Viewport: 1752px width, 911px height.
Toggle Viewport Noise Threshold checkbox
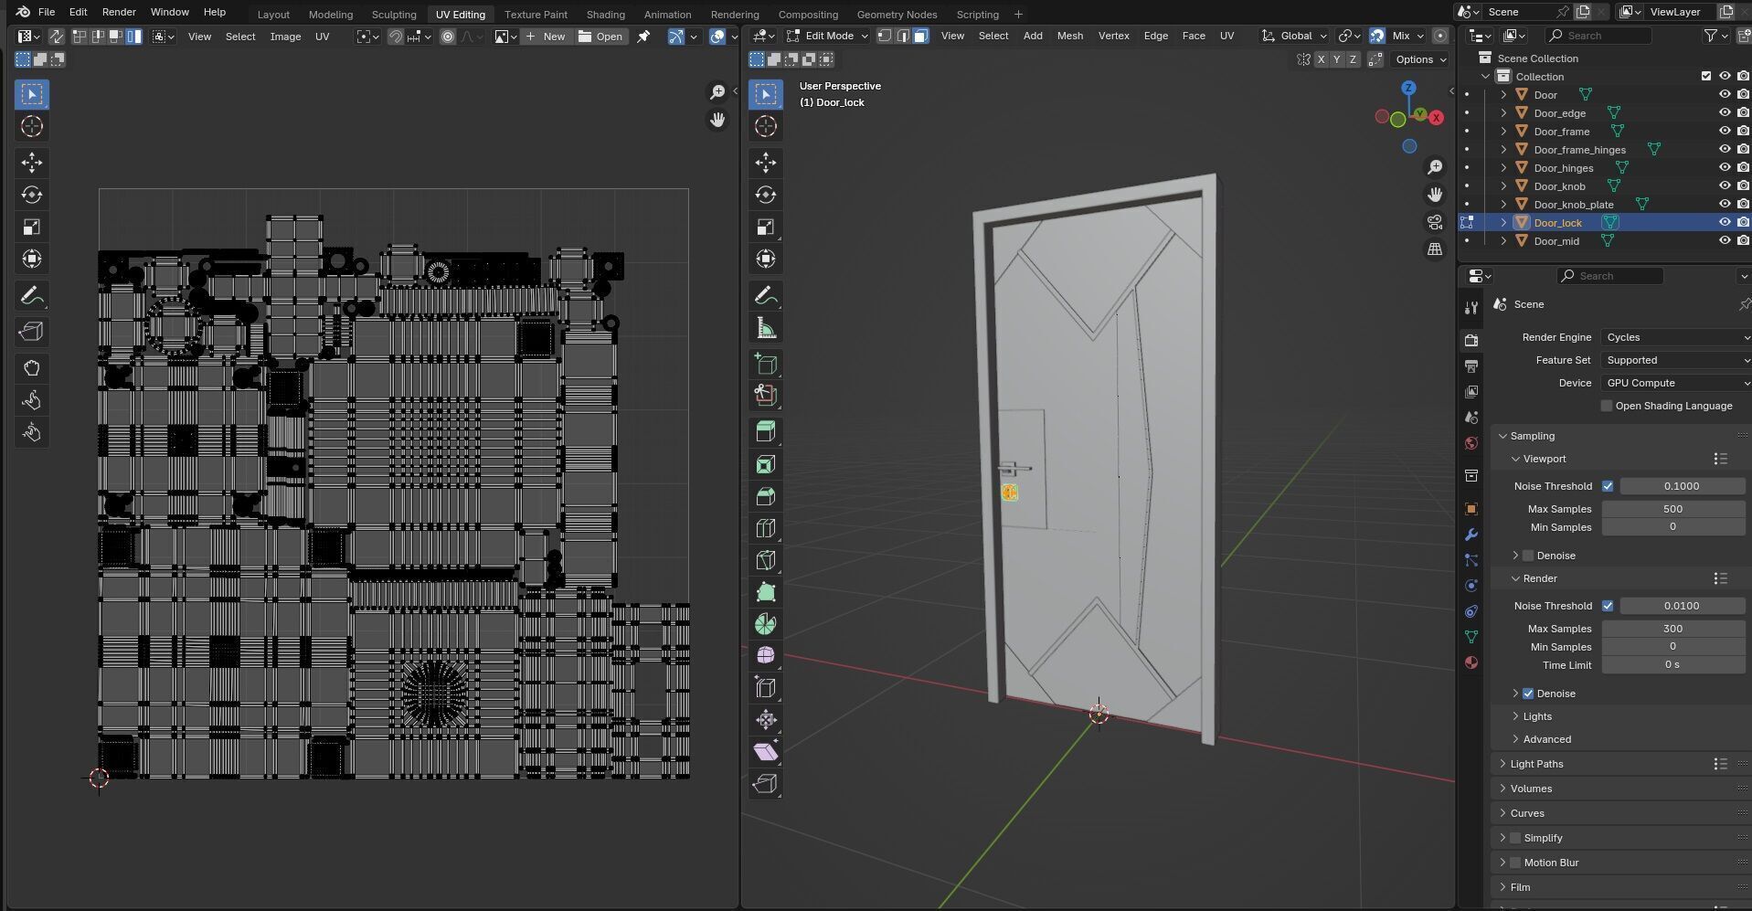[1608, 486]
